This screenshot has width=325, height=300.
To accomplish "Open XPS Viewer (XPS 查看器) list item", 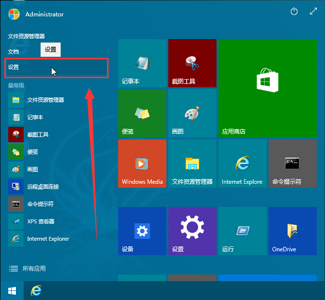I will pos(41,221).
